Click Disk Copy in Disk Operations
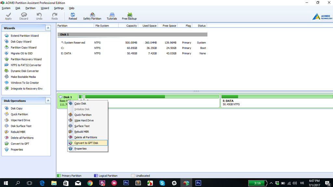Image resolution: width=333 pixels, height=187 pixels. [x=17, y=108]
